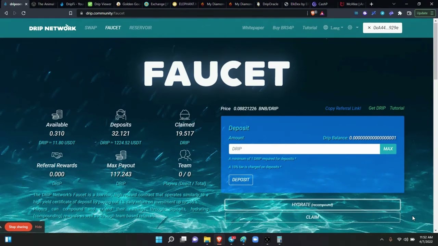
Task: Open the browser hamburger menu
Action: [x=432, y=13]
